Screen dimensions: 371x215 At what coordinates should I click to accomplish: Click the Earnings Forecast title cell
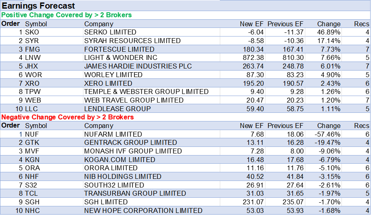tap(39, 6)
